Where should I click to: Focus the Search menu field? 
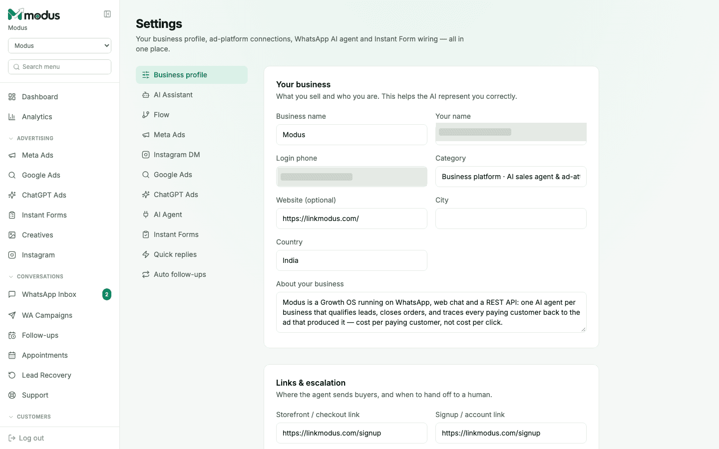(x=59, y=67)
